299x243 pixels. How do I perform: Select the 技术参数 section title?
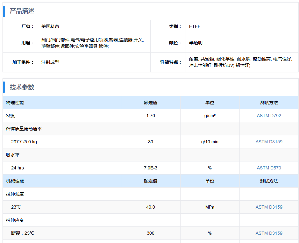point(22,87)
